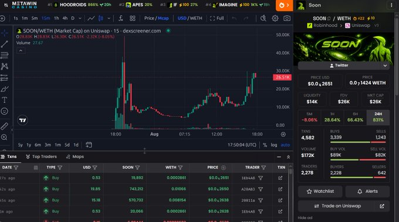Toggle the date column format icon
This screenshot has height=222, width=399.
36,167
